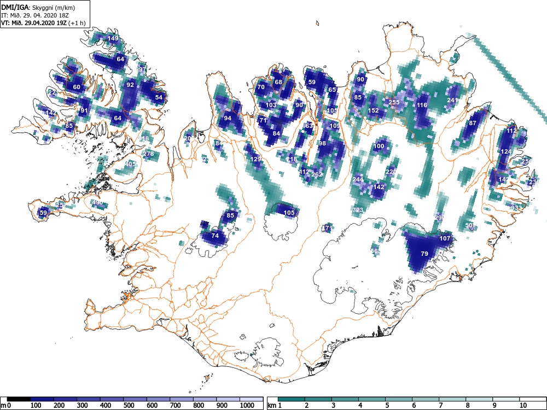547x410 pixels.
Task: Click the map value '74' near the glacier
Action: tap(215, 236)
